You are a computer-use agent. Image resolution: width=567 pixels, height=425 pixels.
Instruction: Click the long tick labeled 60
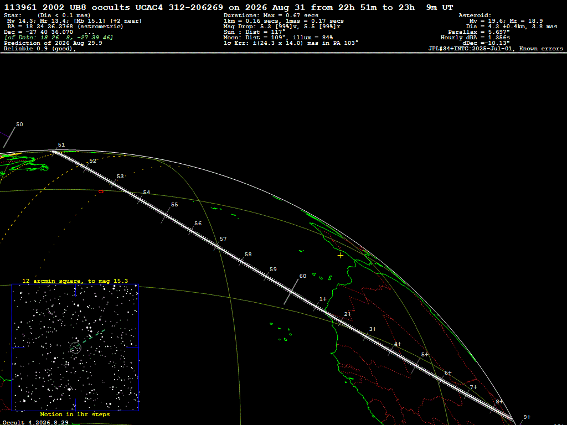[291, 292]
